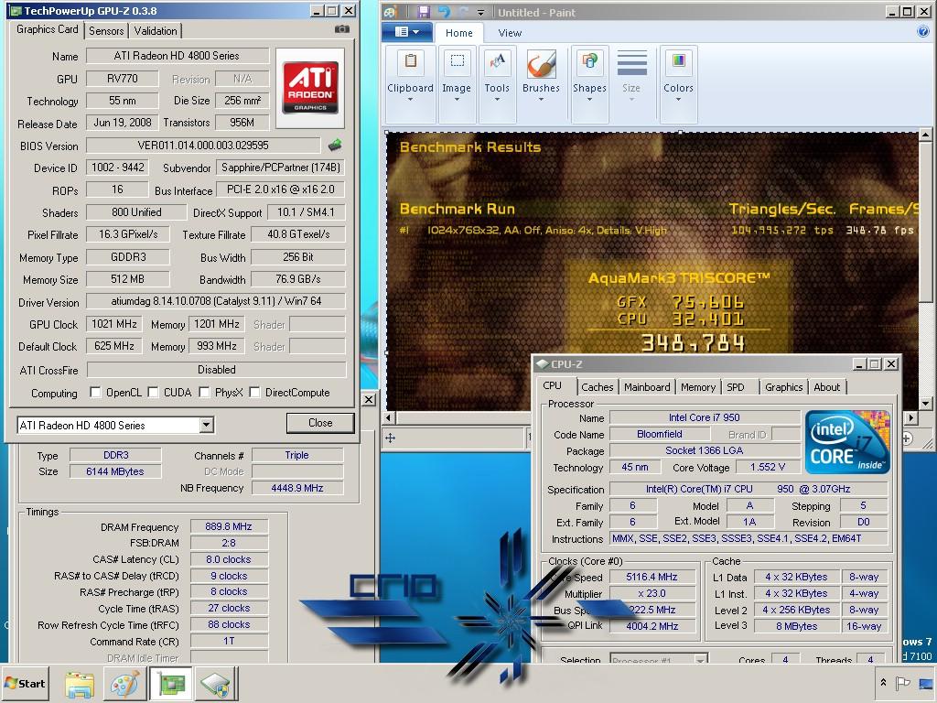Screen dimensions: 937x703
Task: Click the BIOS save chip icon
Action: click(335, 145)
